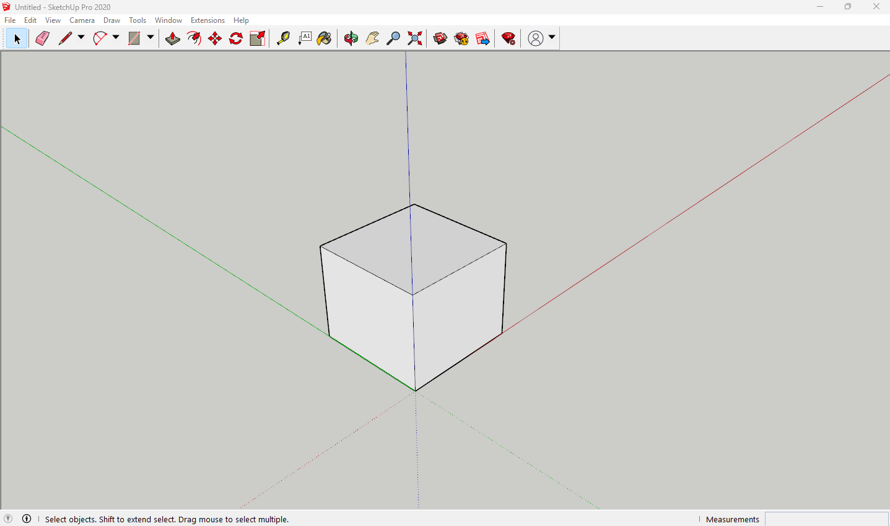Open the Extension Manager
This screenshot has height=526, width=890.
coord(508,38)
